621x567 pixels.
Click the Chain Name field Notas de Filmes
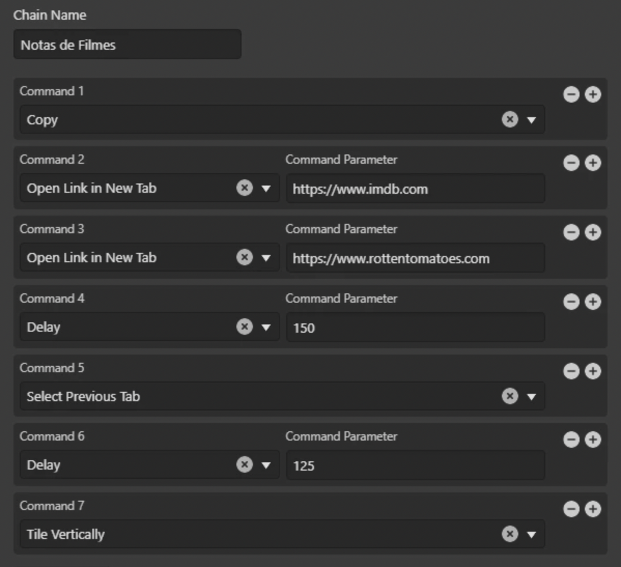[x=127, y=45]
